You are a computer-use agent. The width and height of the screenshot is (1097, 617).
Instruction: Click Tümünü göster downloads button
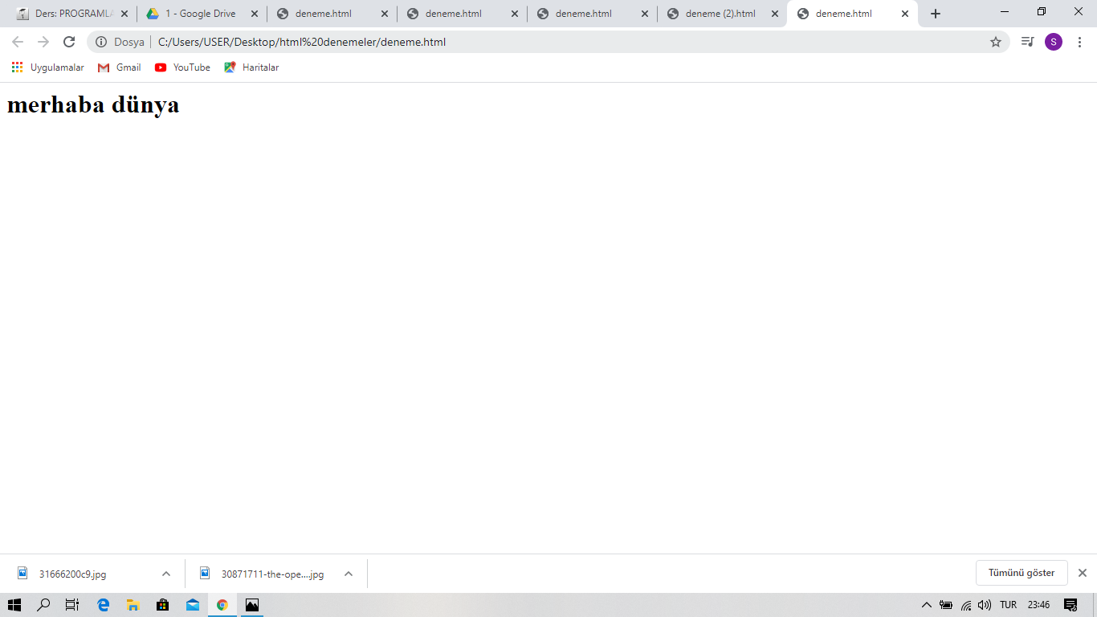(x=1021, y=572)
